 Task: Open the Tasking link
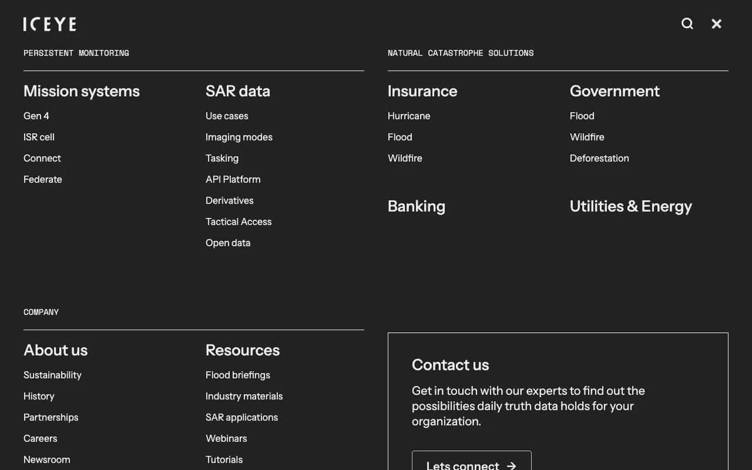222,158
